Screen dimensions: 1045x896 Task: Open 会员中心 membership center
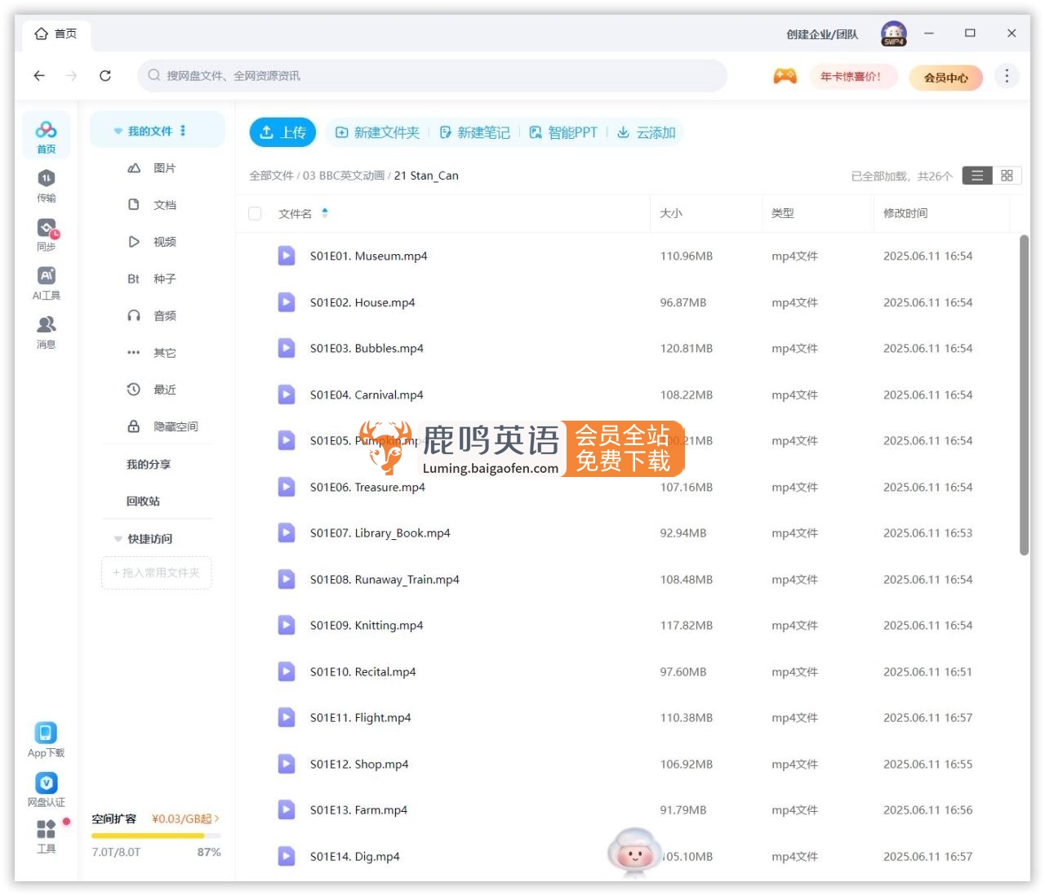point(945,78)
